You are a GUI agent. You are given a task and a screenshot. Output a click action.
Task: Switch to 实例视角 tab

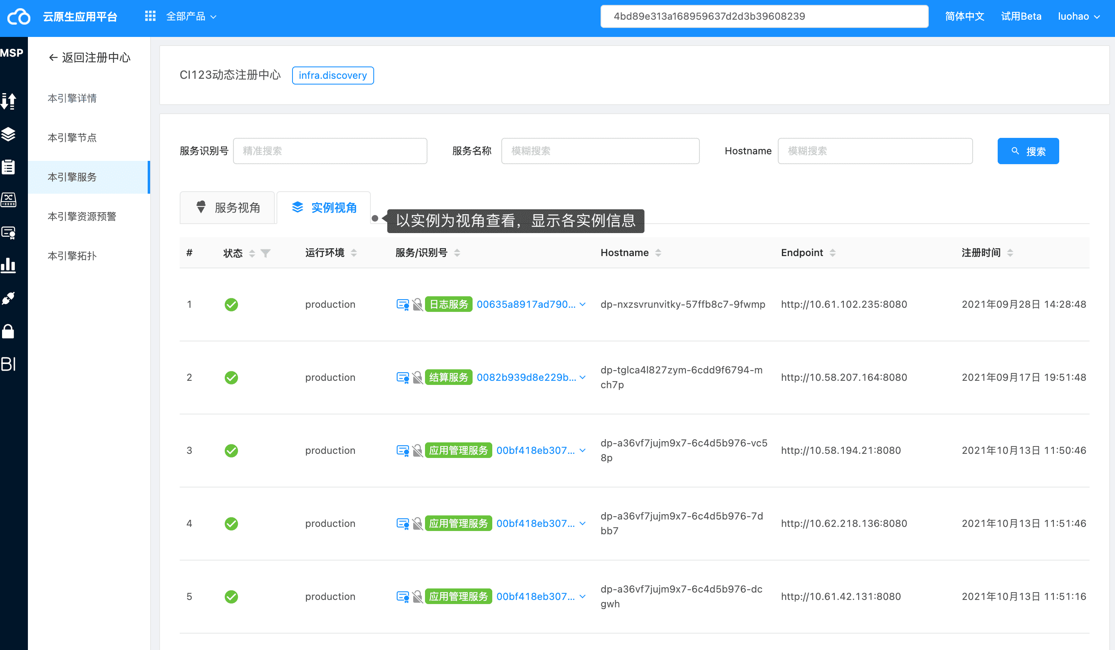[x=324, y=208]
